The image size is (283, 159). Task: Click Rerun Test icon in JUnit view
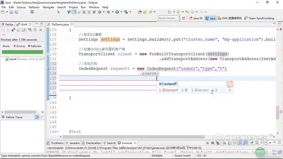click(x=30, y=30)
